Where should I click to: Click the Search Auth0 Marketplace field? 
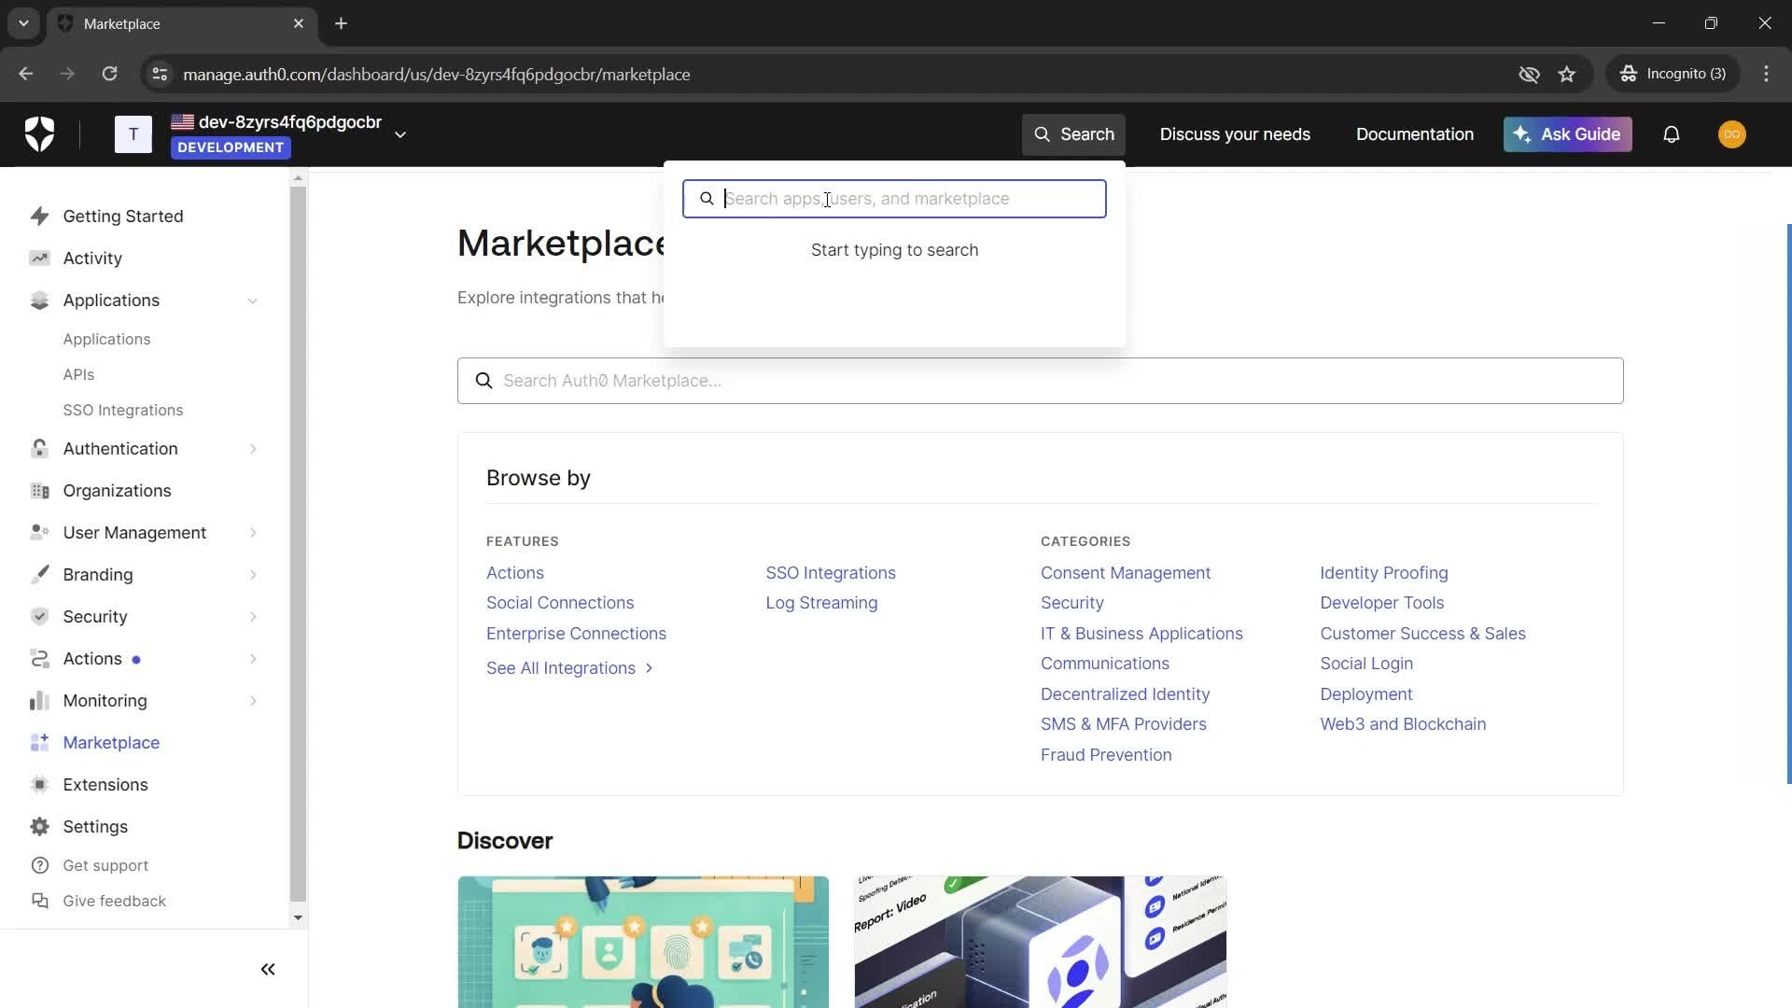(x=1040, y=381)
